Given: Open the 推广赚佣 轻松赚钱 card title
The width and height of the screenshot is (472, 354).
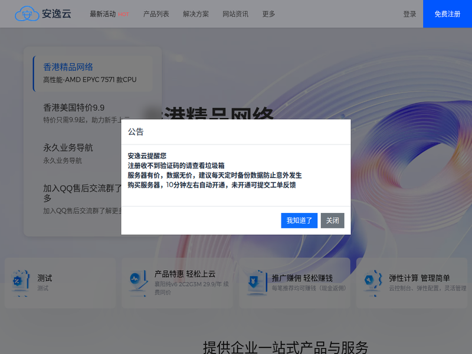Looking at the screenshot, I should point(302,278).
